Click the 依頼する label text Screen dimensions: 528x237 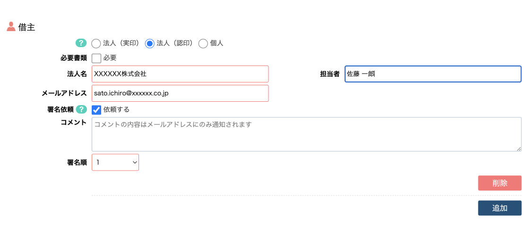[x=116, y=110]
